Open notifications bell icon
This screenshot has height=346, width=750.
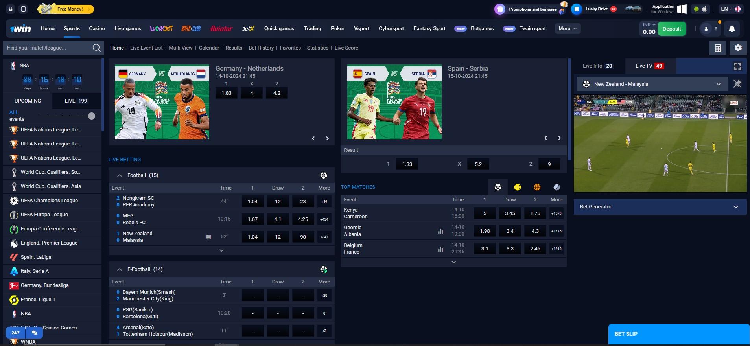click(732, 29)
